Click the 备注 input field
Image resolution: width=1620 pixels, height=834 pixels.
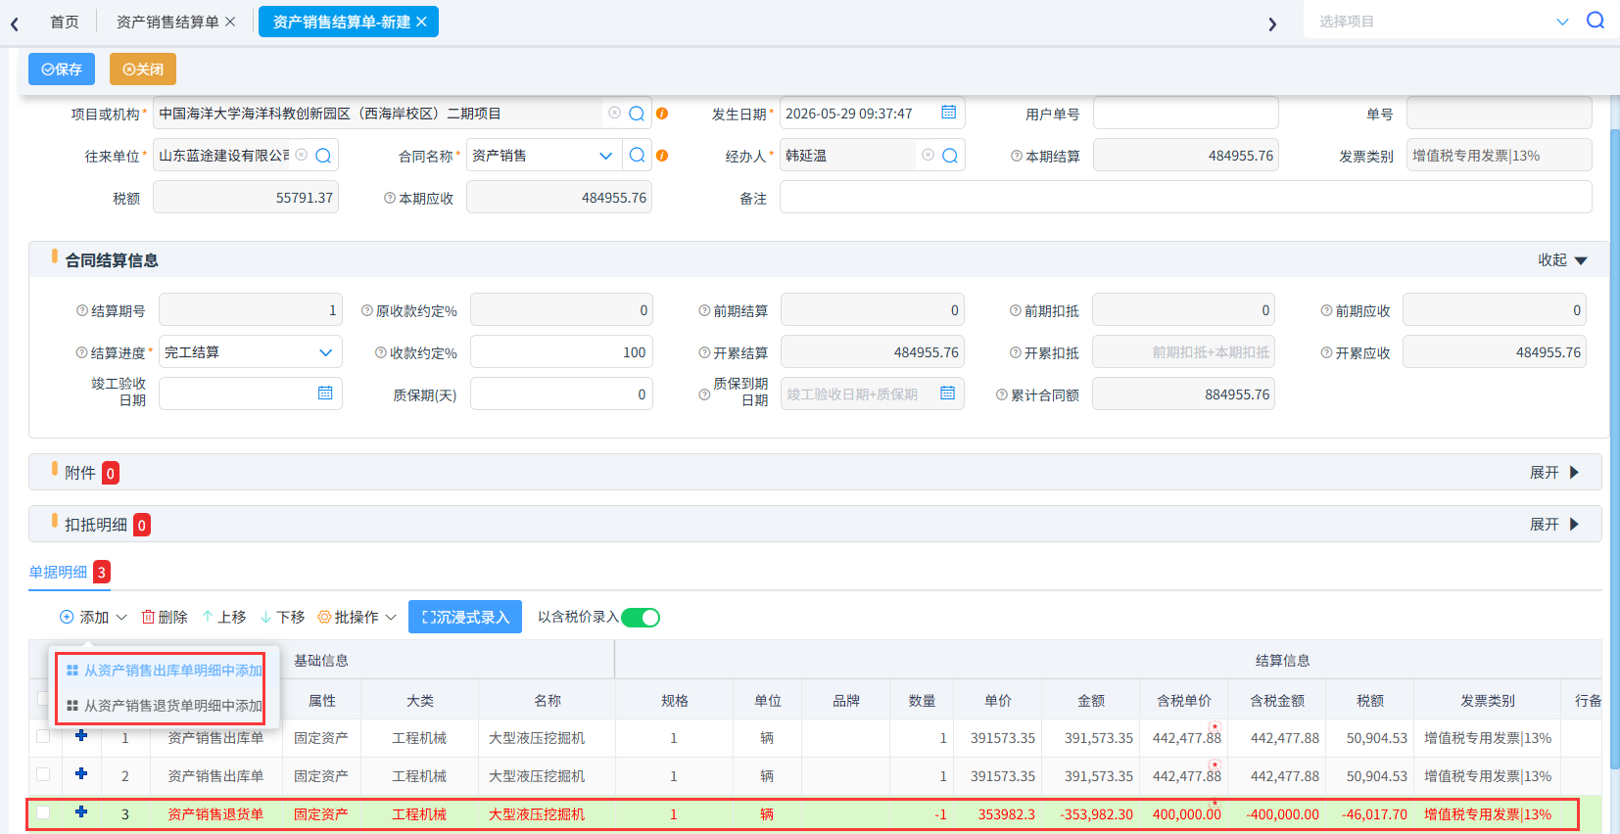click(1185, 198)
